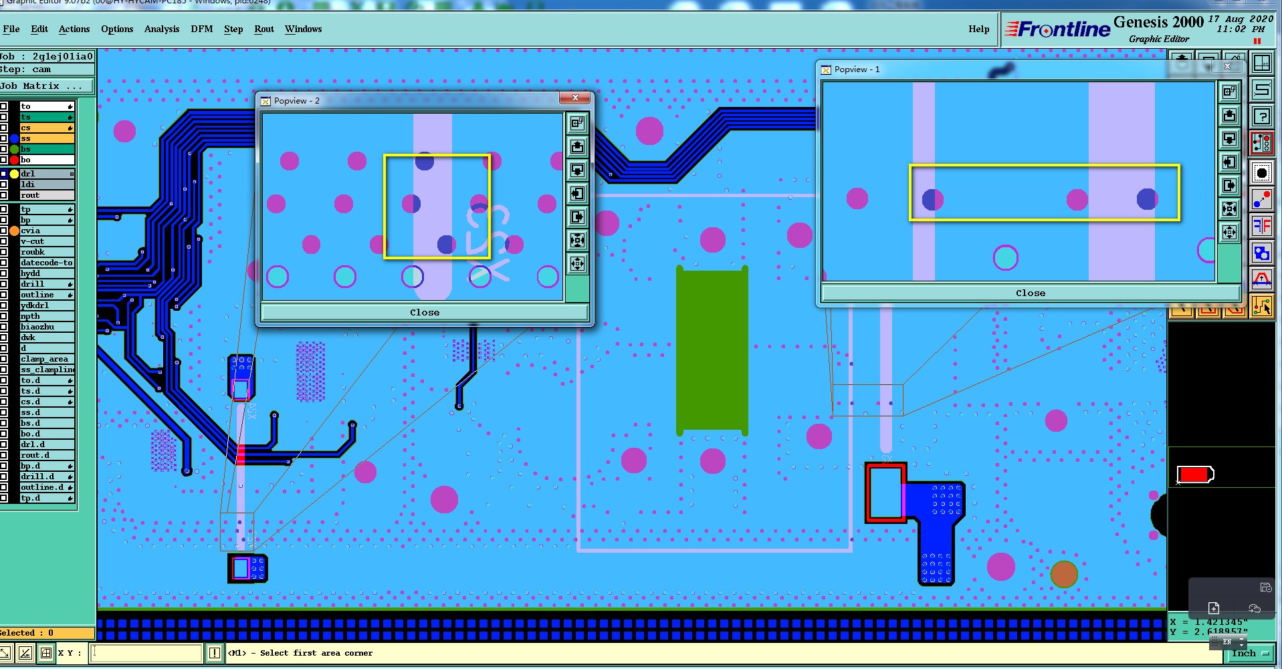Click the orange color dot of layer cvia
This screenshot has width=1282, height=669.
tap(14, 231)
